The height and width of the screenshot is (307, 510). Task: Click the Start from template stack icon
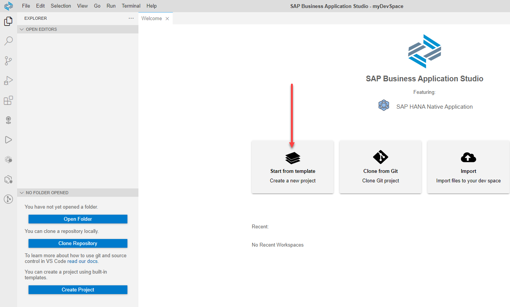[x=292, y=157]
